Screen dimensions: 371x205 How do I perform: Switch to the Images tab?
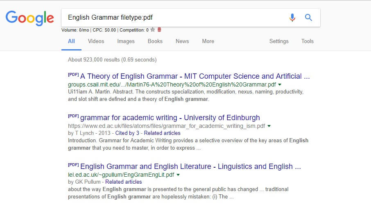pyautogui.click(x=126, y=41)
